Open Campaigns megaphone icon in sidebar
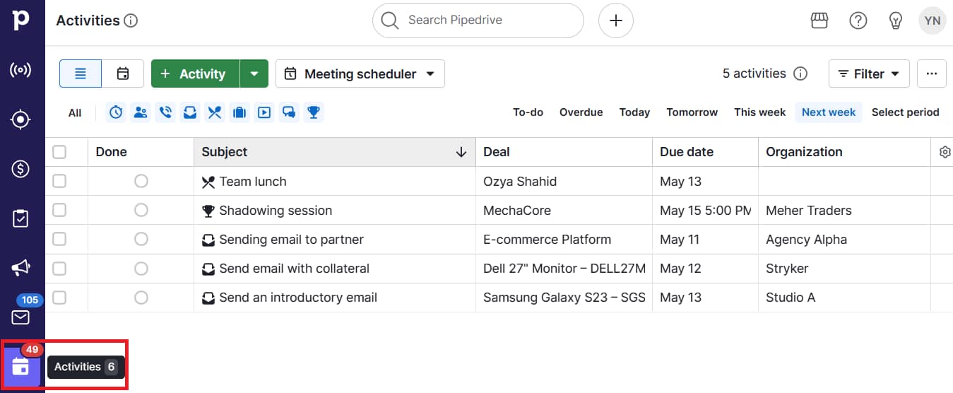This screenshot has height=393, width=953. coord(20,268)
